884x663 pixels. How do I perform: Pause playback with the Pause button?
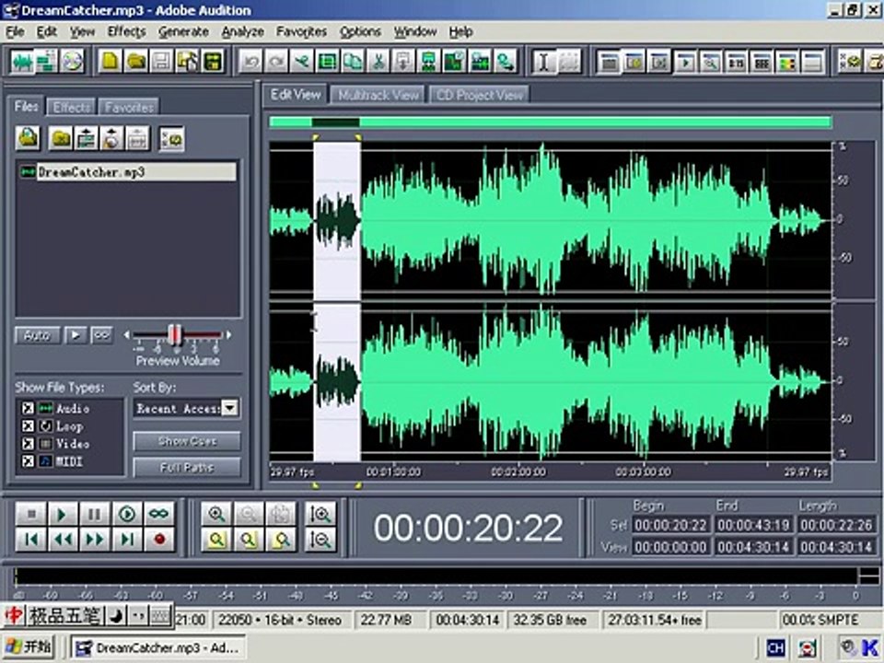(x=94, y=514)
